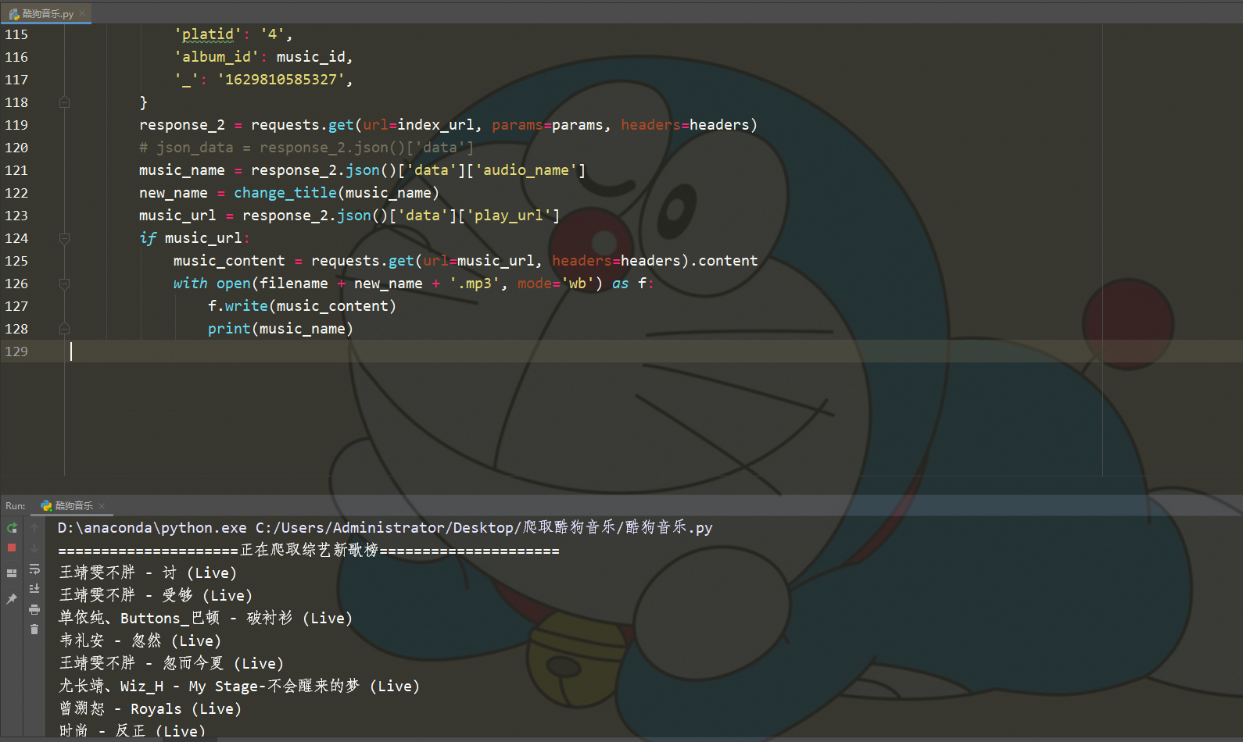This screenshot has height=742, width=1243.
Task: Click output line '曾溯恕 - Royals (Live)'
Action: [x=150, y=709]
